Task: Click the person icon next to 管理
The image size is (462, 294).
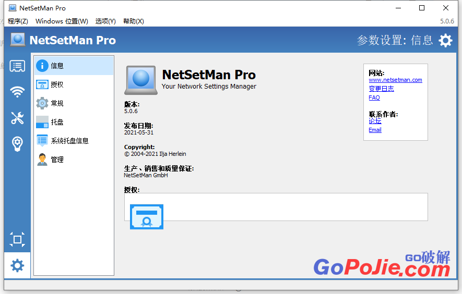Action: (42, 160)
